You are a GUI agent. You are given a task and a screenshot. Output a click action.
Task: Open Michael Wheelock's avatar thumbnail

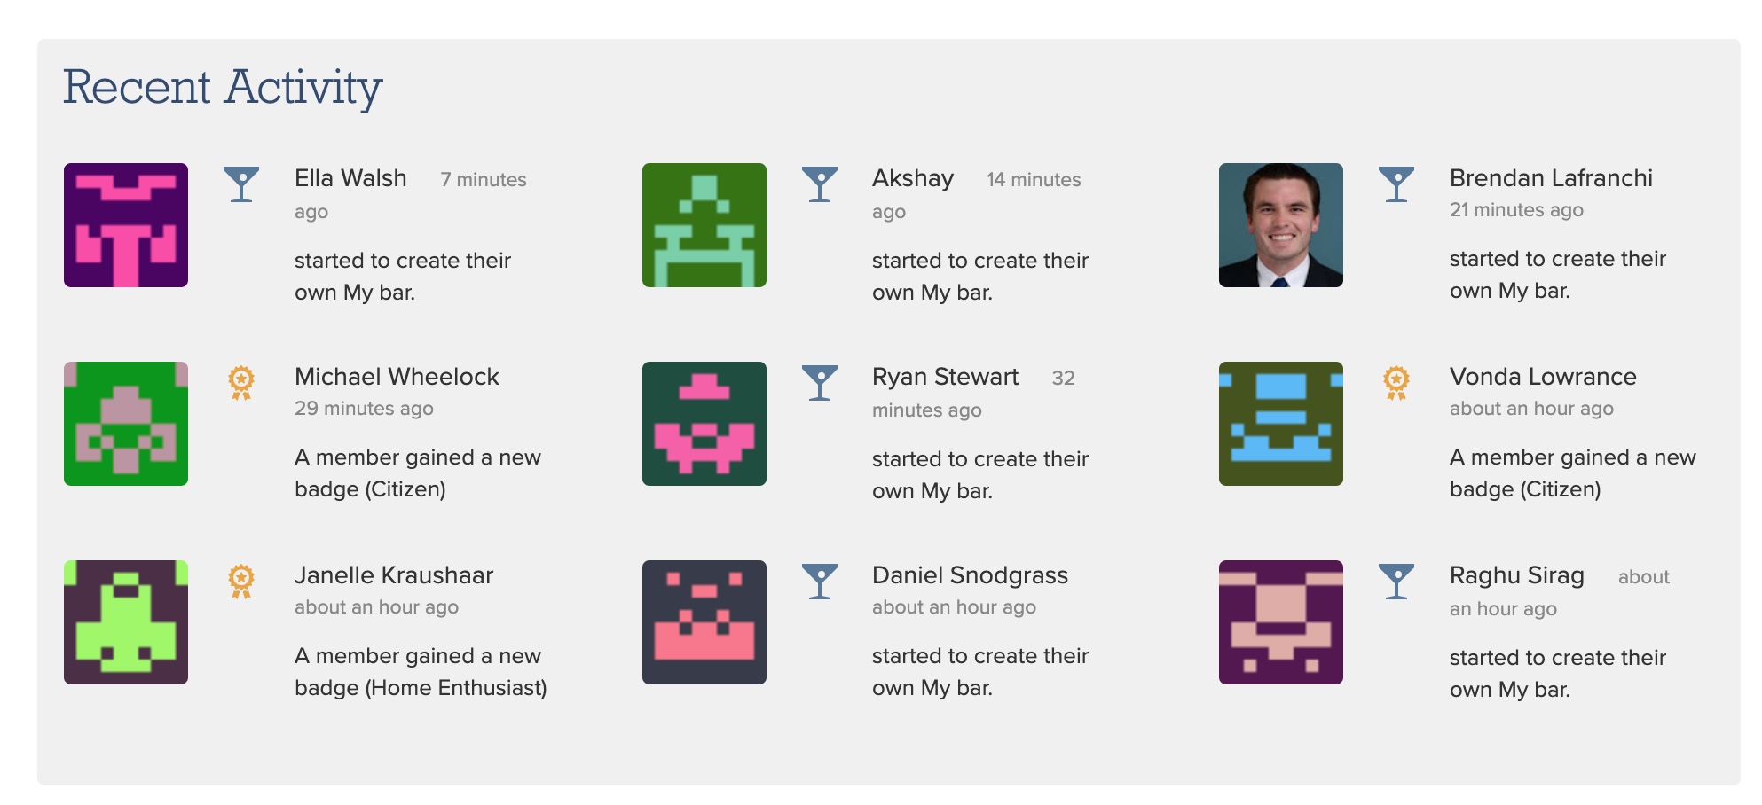(126, 424)
